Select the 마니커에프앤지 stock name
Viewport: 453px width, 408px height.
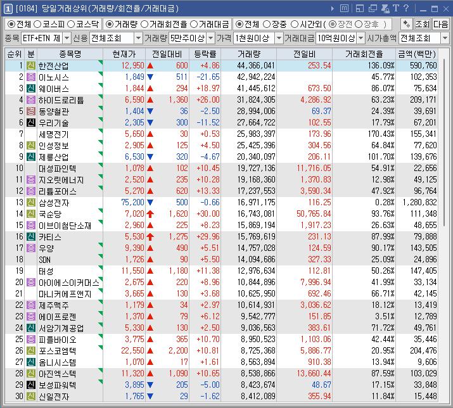click(x=65, y=294)
